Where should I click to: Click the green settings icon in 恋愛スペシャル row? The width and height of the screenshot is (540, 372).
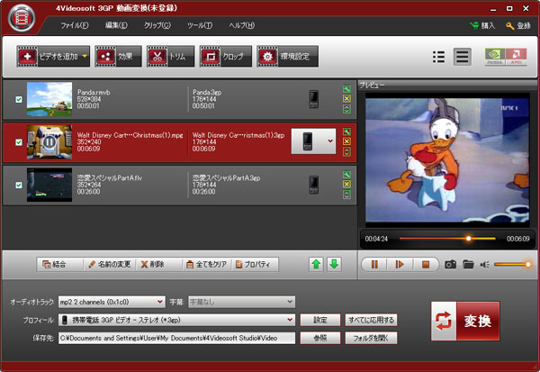coord(346,175)
